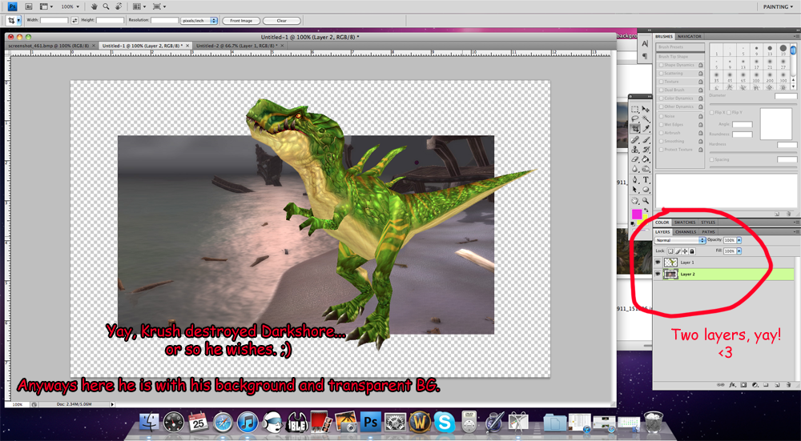Enable Wet Edges checkbox
This screenshot has width=801, height=441.
[x=662, y=125]
